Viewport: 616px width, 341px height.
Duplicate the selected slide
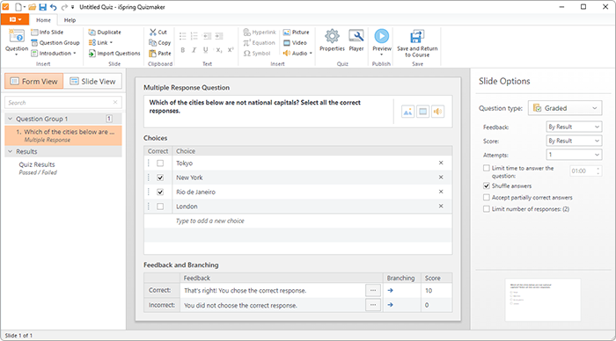click(105, 33)
